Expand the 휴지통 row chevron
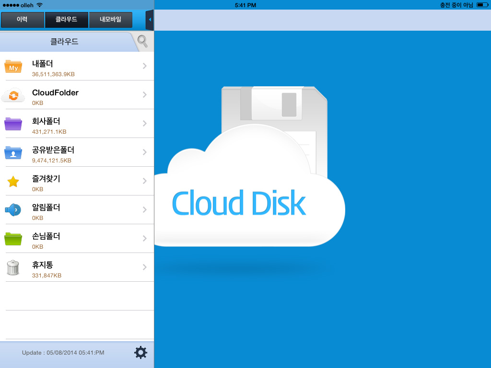The image size is (491, 368). (145, 267)
